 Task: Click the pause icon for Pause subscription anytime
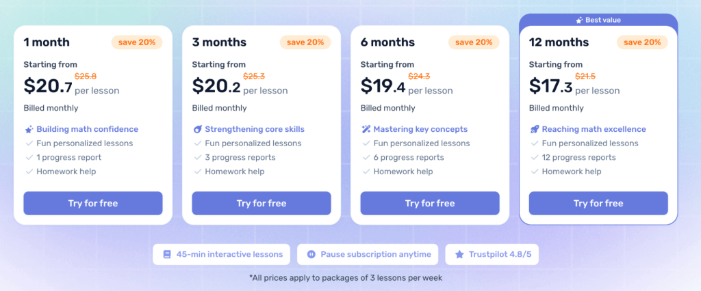point(311,254)
